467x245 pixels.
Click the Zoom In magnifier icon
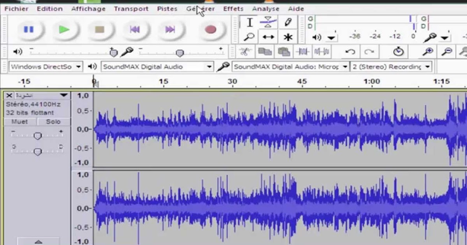(x=428, y=51)
